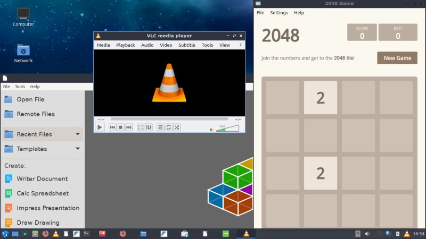
Task: Expand hidden VLC menus with chevron arrow
Action: point(241,45)
